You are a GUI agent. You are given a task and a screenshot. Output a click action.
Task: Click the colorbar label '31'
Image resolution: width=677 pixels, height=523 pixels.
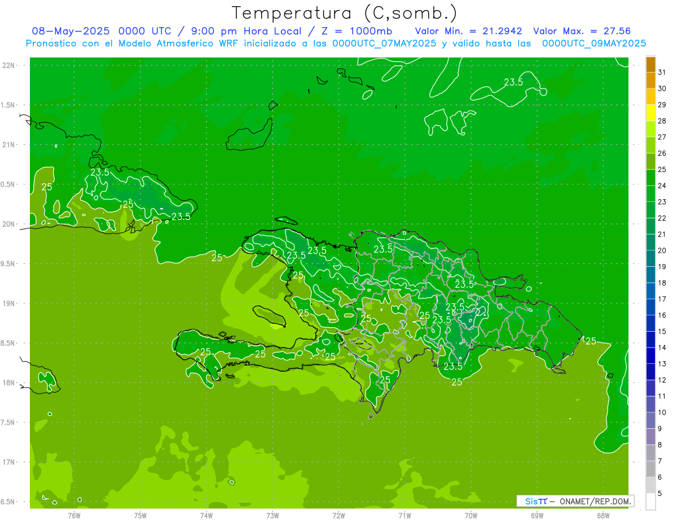click(x=662, y=72)
